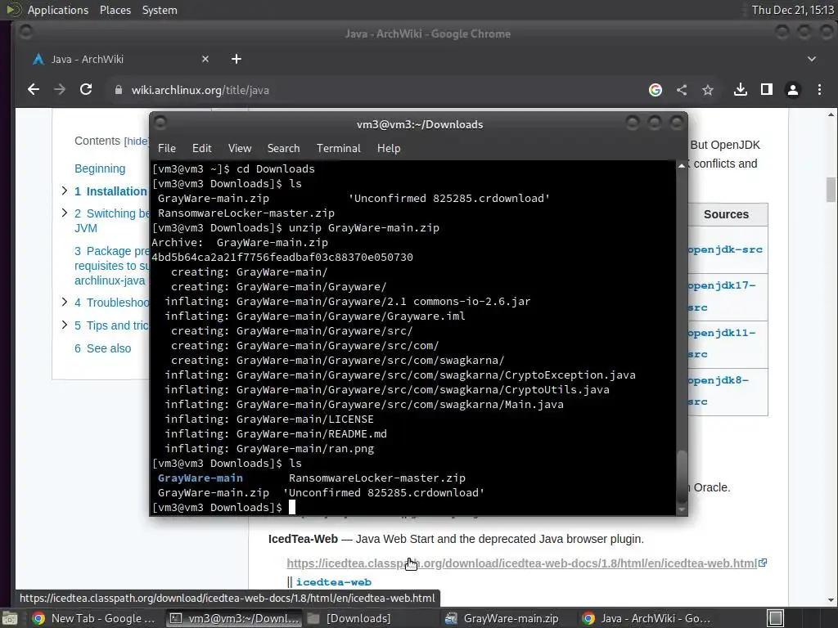
Task: Switch to Java - ArchWiki taskbar item
Action: (x=647, y=618)
